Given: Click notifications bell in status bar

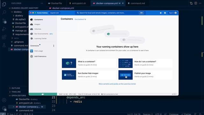Looking at the screenshot, I should point(200,114).
